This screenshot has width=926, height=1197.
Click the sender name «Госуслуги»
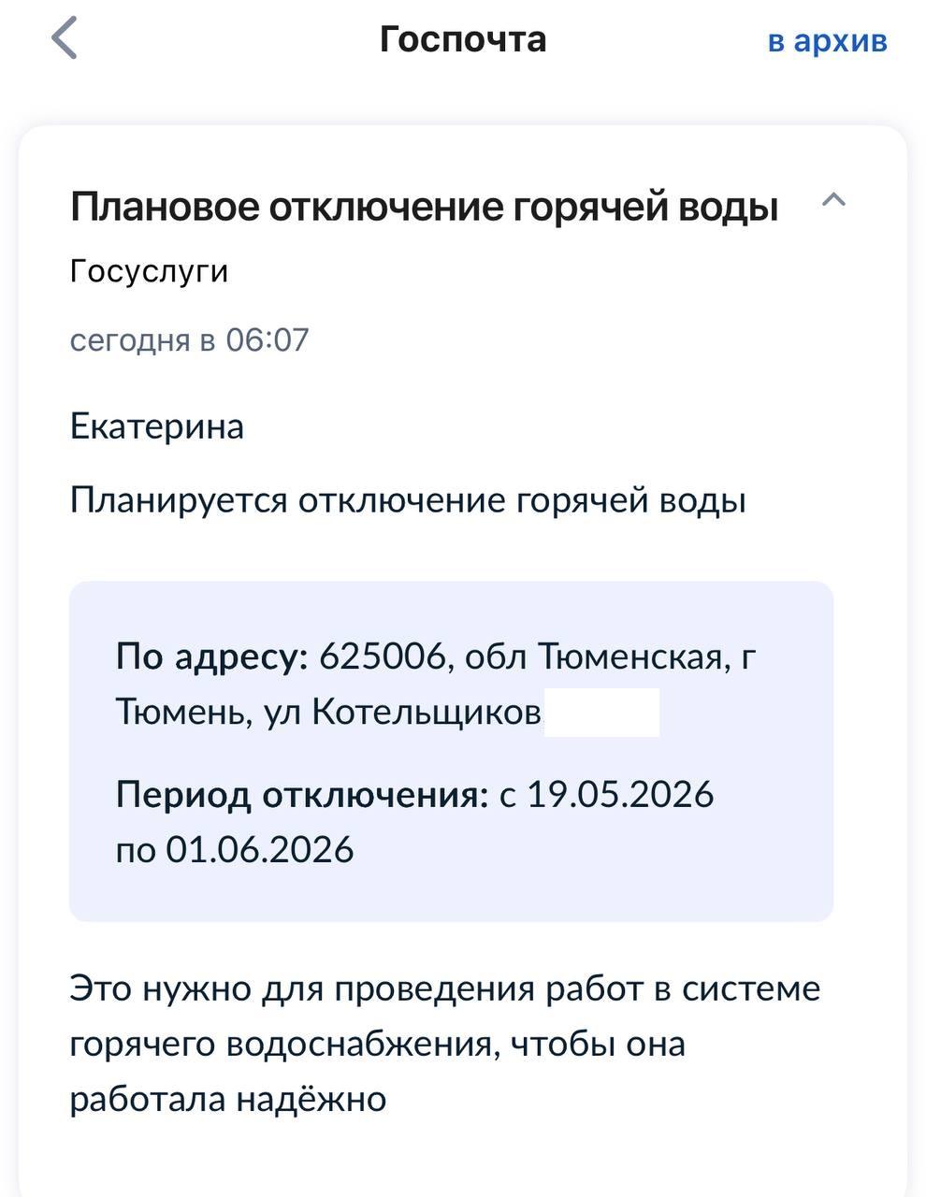[149, 271]
